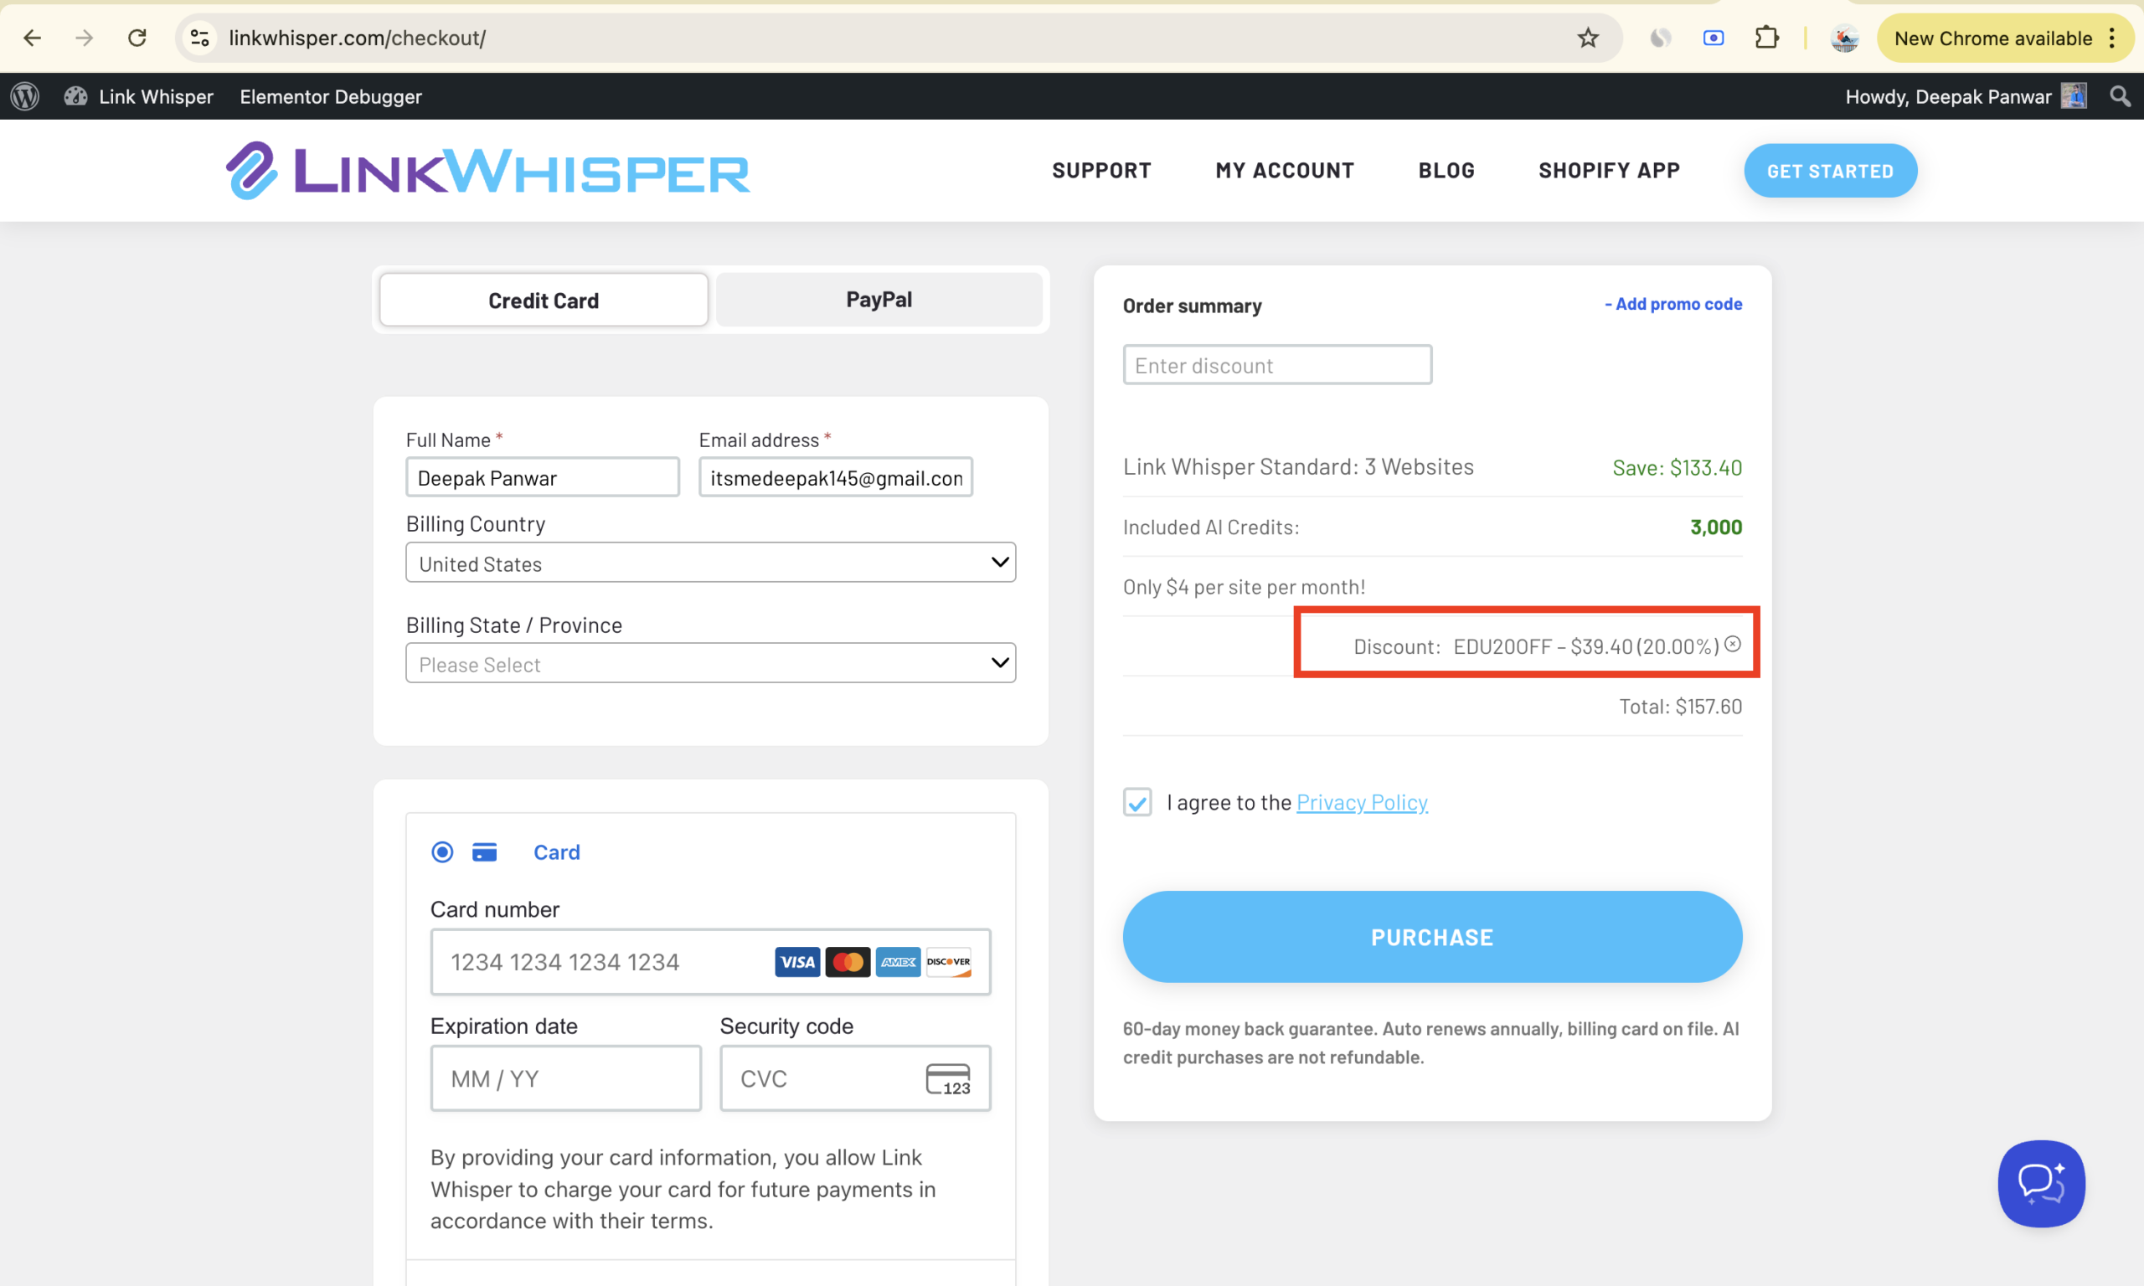Viewport: 2144px width, 1286px height.
Task: Open the Billing State / Province dropdown
Action: [x=711, y=663]
